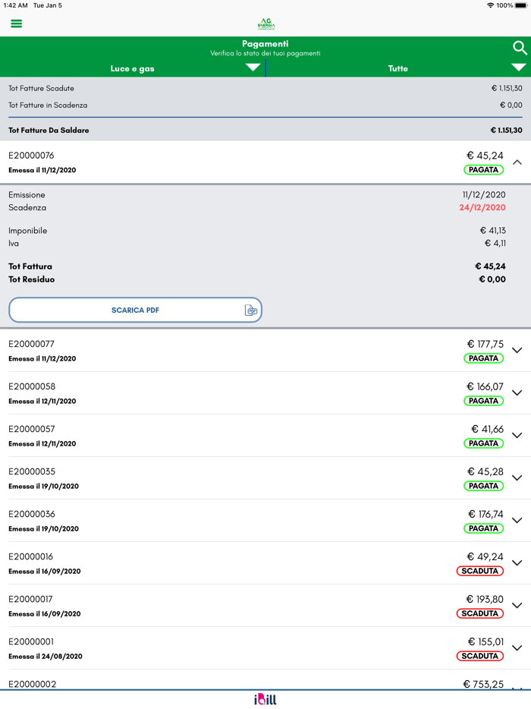Tap SCADUTA badge on invoice E20000017
Viewport: 531px width, 709px height.
pyautogui.click(x=479, y=613)
